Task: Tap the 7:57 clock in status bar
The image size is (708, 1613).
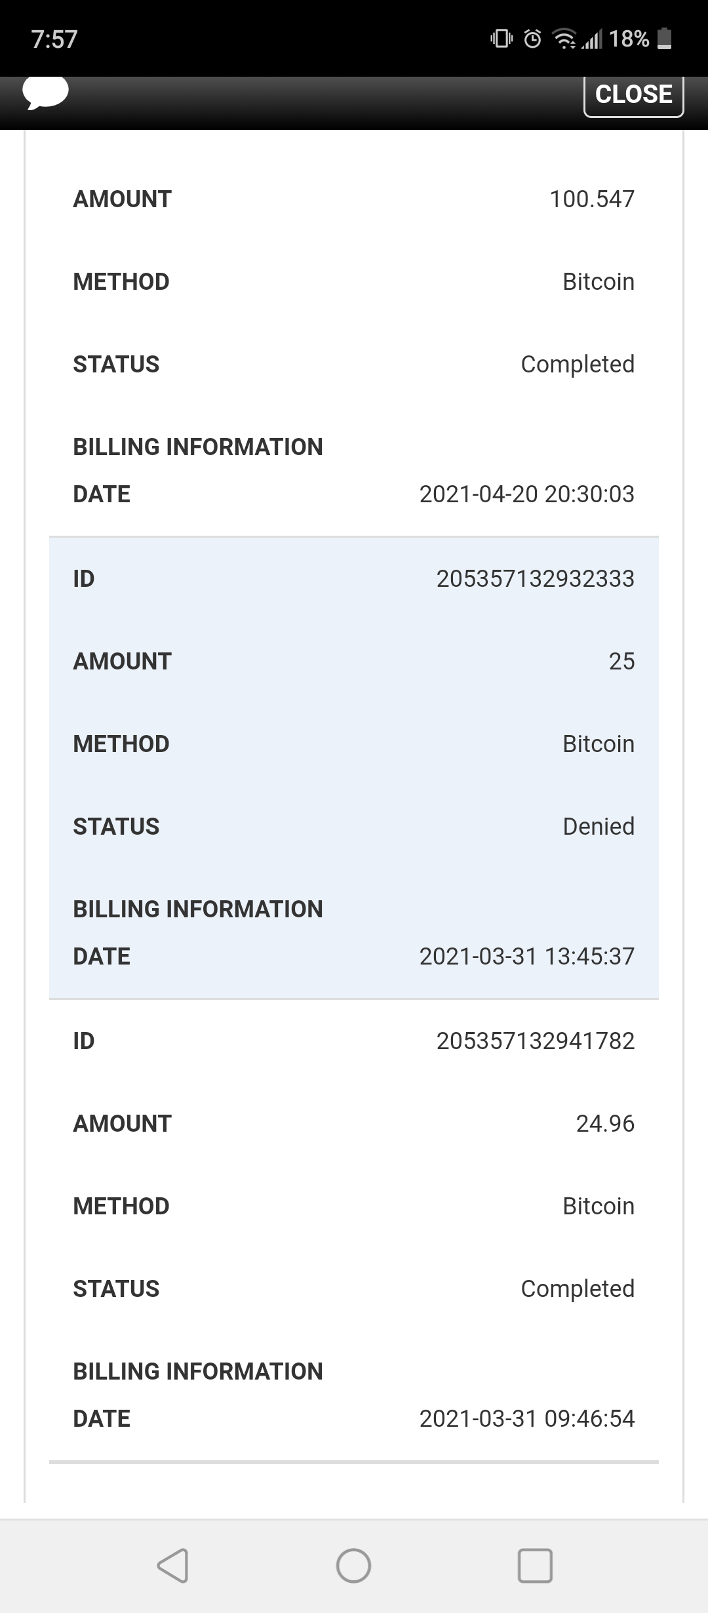Action: pyautogui.click(x=54, y=39)
